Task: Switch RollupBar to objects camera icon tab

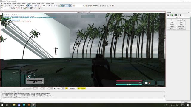Action: click(168, 15)
